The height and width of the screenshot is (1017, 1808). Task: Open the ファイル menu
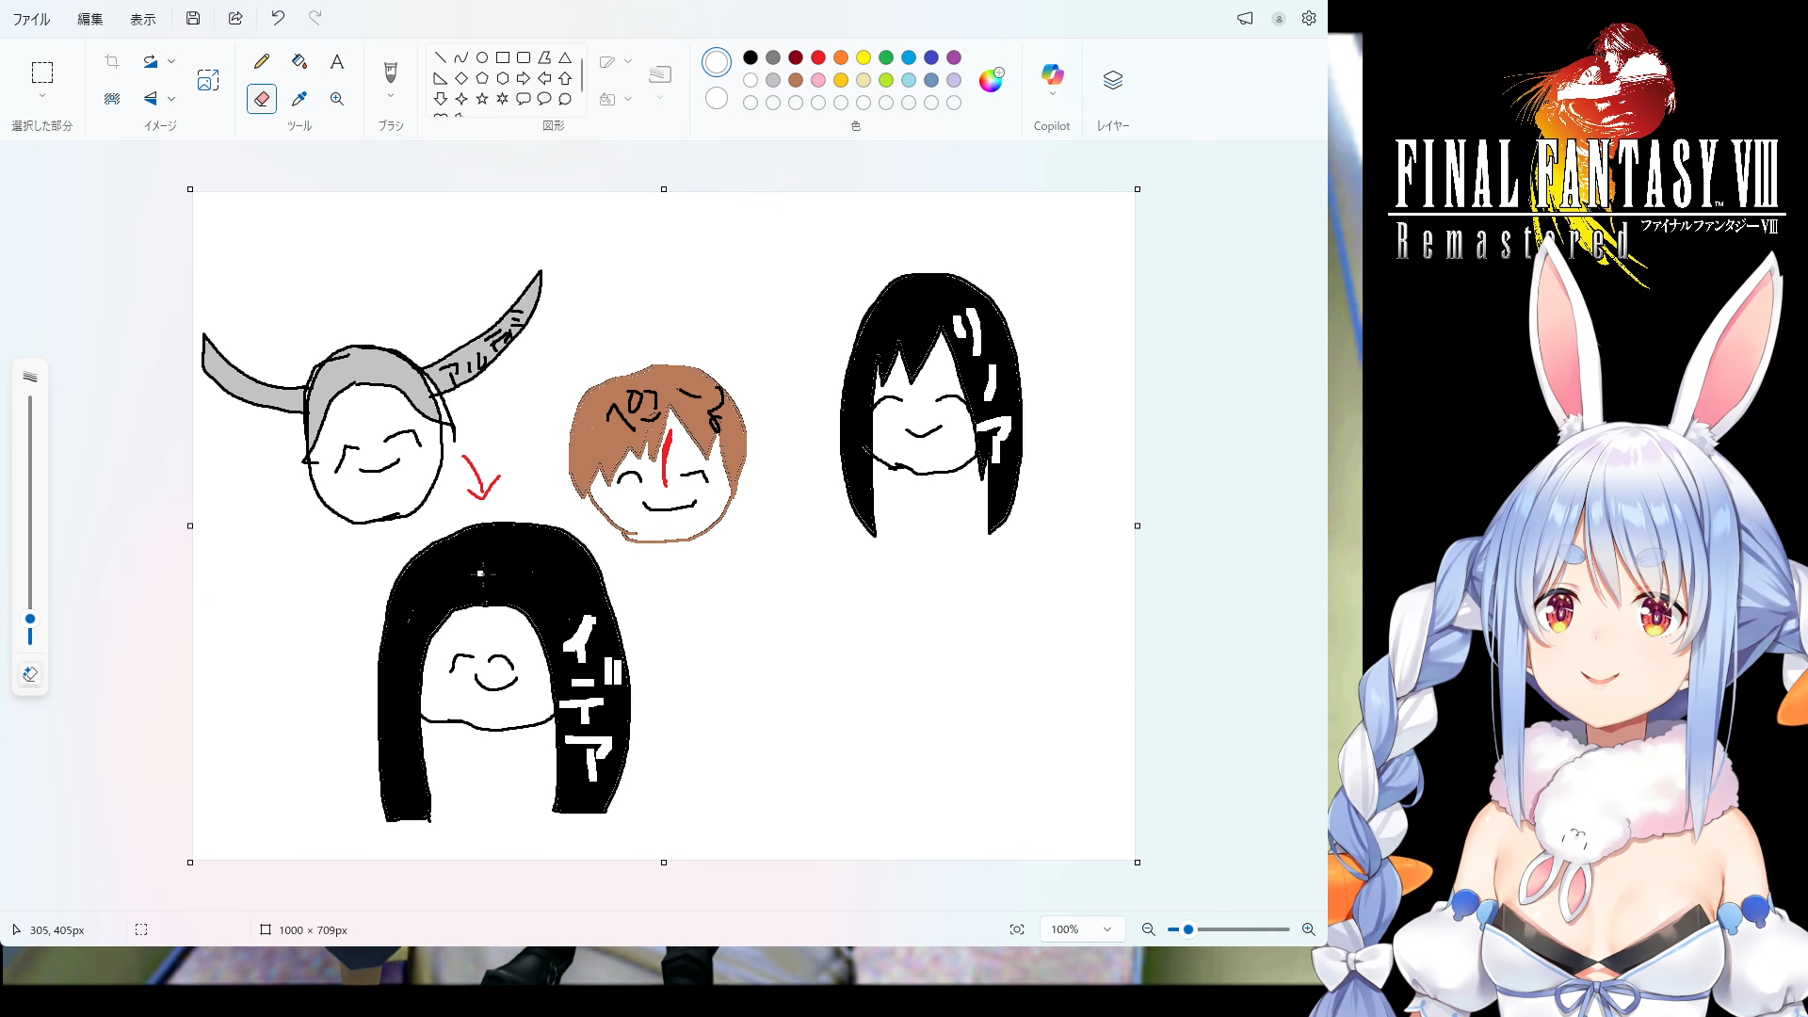click(x=31, y=19)
